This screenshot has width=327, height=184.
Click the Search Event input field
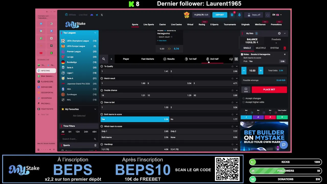[x=77, y=139]
